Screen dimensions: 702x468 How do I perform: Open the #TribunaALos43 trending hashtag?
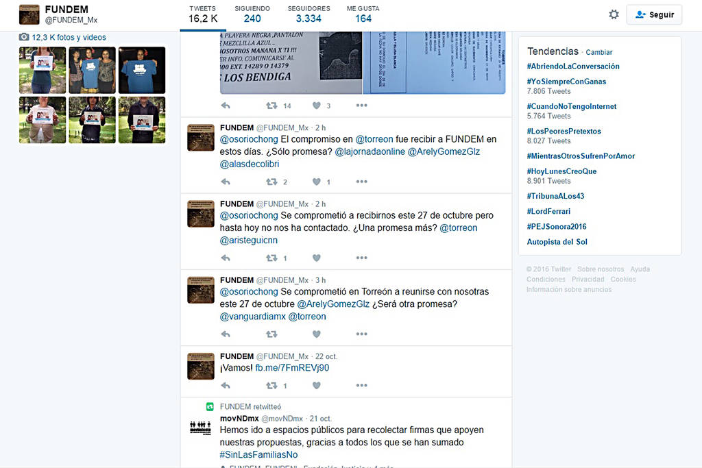(x=555, y=196)
